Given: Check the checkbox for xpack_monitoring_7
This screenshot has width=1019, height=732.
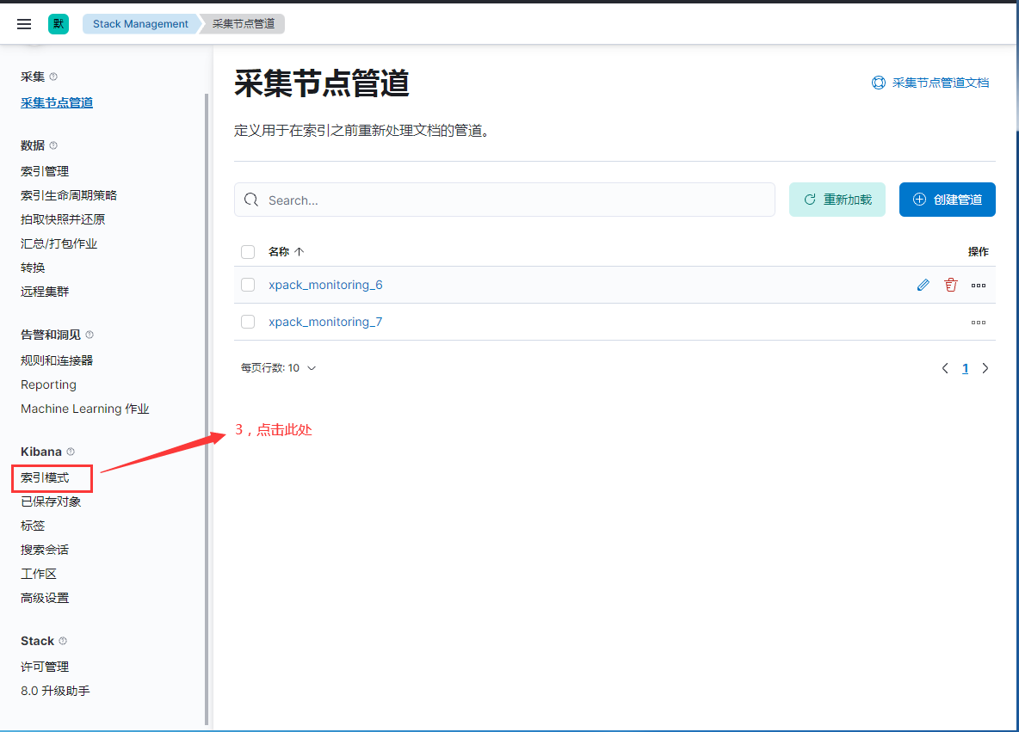Looking at the screenshot, I should (248, 322).
